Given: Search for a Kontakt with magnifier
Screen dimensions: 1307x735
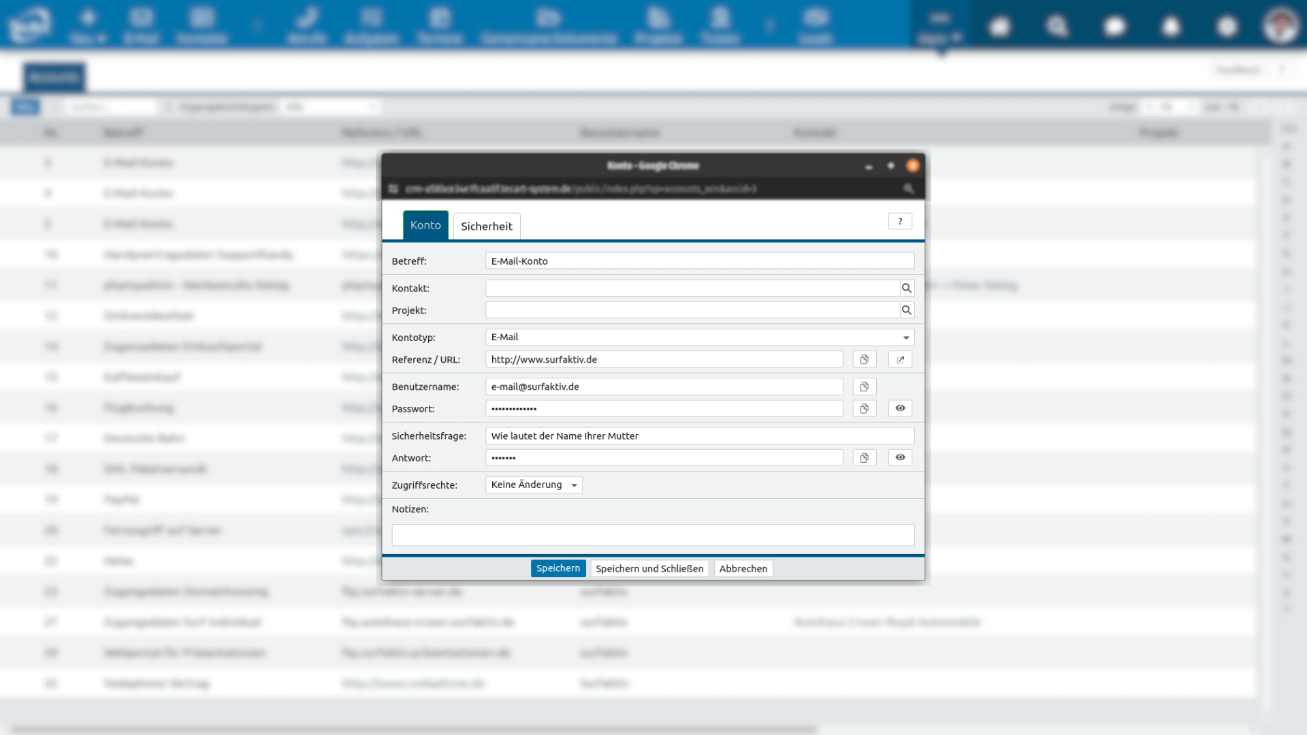Looking at the screenshot, I should coord(906,288).
